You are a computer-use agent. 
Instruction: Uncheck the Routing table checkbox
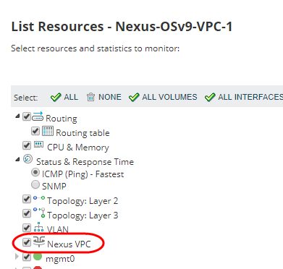(35, 131)
